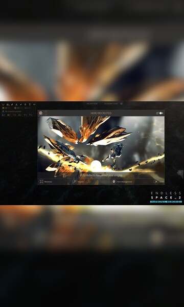Viewport: 184px width, 307px height.
Task: Click the small icon beside the header toggle
Action: click(157, 113)
